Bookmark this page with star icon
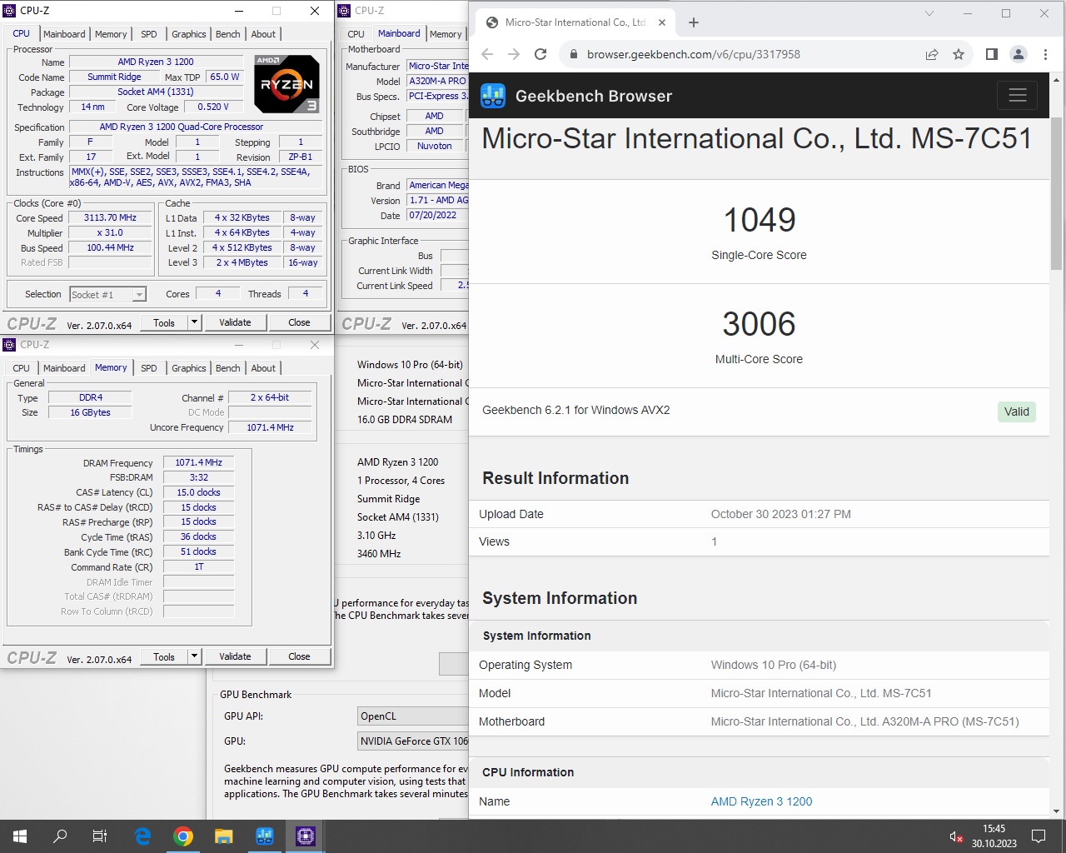Image resolution: width=1066 pixels, height=853 pixels. point(959,54)
